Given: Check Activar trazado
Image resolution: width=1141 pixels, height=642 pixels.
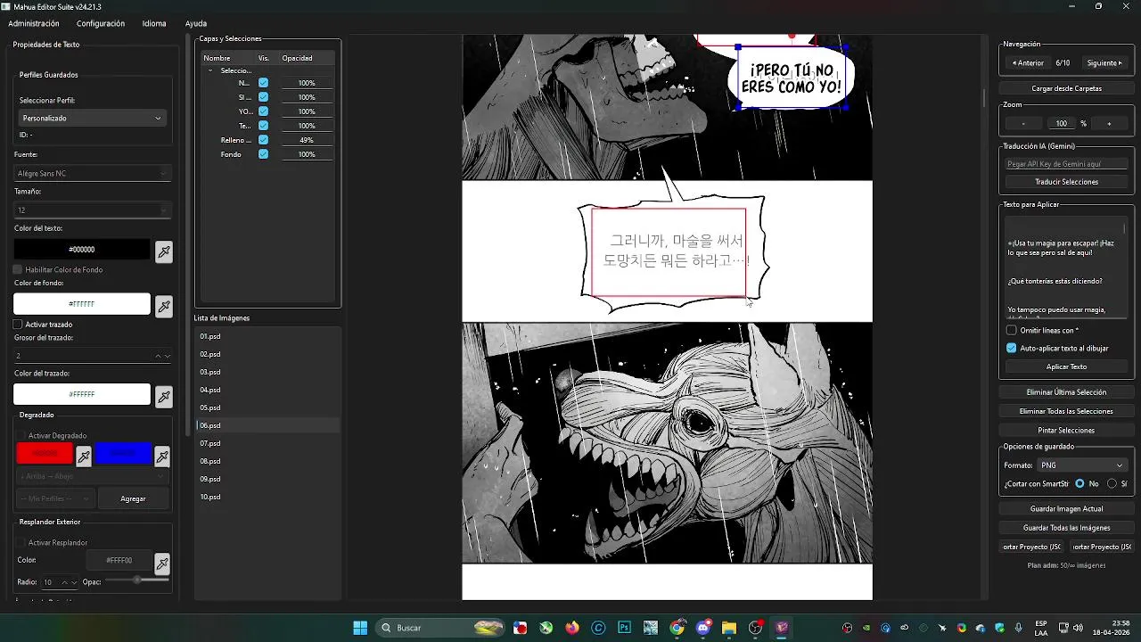Looking at the screenshot, I should point(18,325).
